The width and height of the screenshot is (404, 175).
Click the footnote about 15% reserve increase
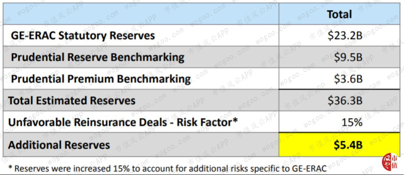pos(168,169)
